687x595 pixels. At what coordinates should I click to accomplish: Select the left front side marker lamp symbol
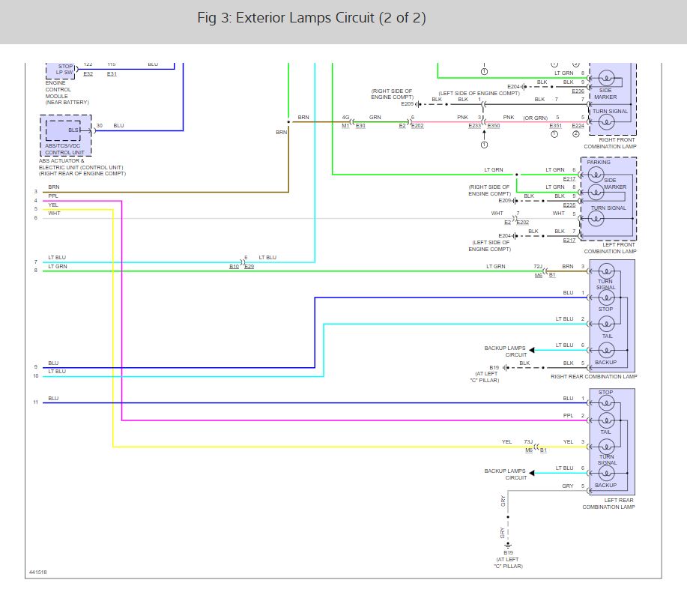596,192
